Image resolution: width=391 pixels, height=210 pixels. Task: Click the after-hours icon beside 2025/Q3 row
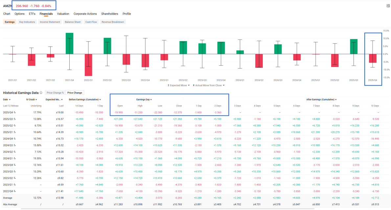tap(15, 119)
